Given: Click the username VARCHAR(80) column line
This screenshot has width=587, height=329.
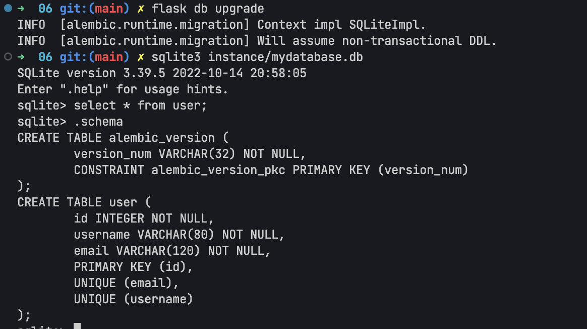Looking at the screenshot, I should 180,235.
